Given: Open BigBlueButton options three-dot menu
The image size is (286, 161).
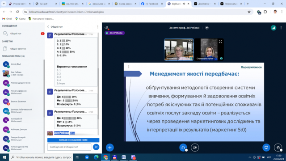Looking at the screenshot, I should click(281, 28).
